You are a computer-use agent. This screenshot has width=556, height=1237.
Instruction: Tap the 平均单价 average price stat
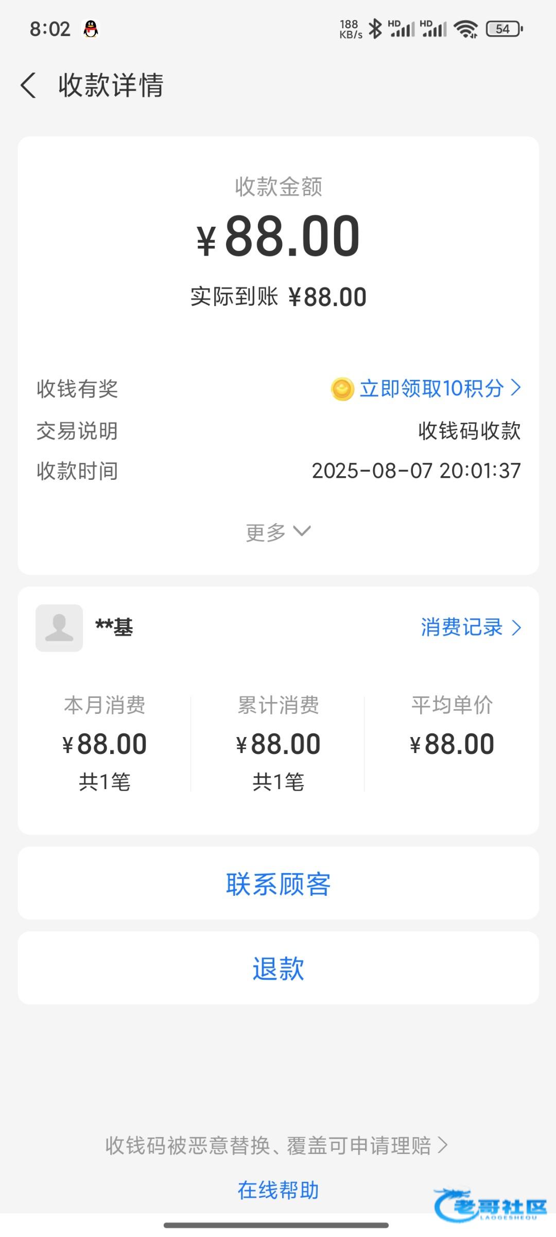tap(452, 732)
